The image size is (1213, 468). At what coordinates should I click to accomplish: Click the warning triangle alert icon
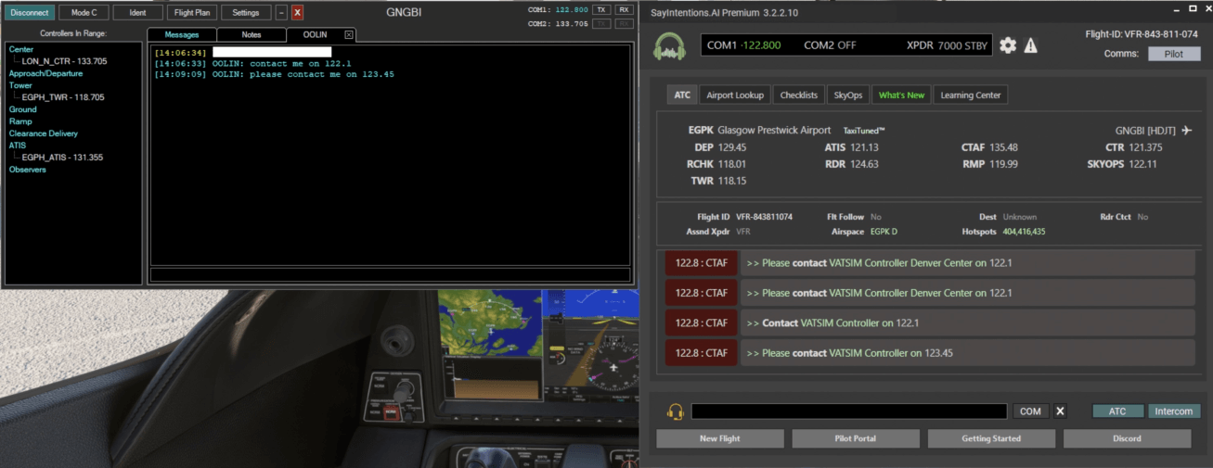coord(1030,45)
